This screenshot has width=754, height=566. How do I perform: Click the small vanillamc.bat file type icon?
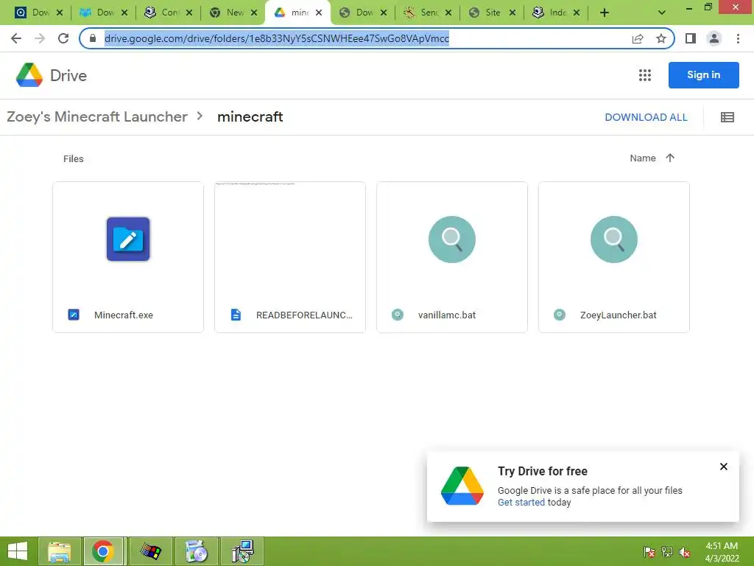[x=397, y=315]
